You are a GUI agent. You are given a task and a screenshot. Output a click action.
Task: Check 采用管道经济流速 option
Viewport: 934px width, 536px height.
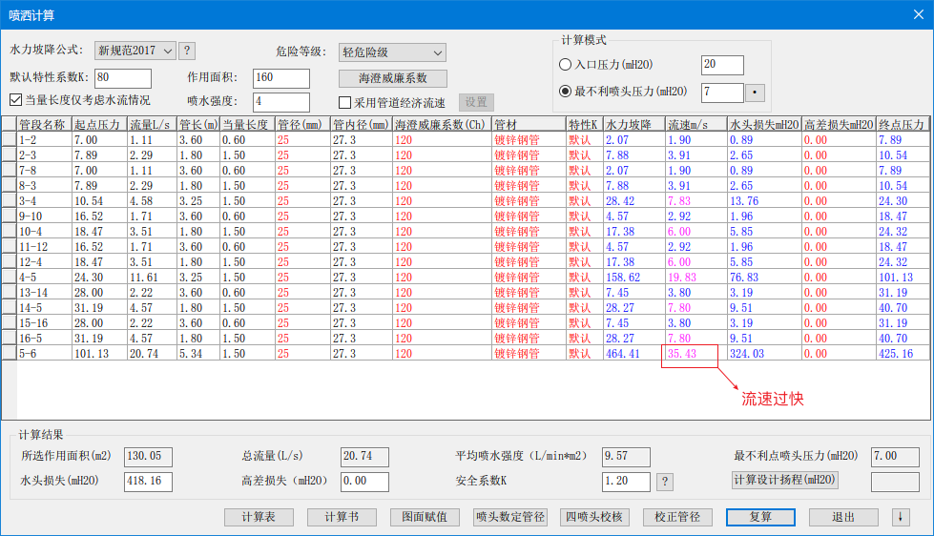click(345, 103)
